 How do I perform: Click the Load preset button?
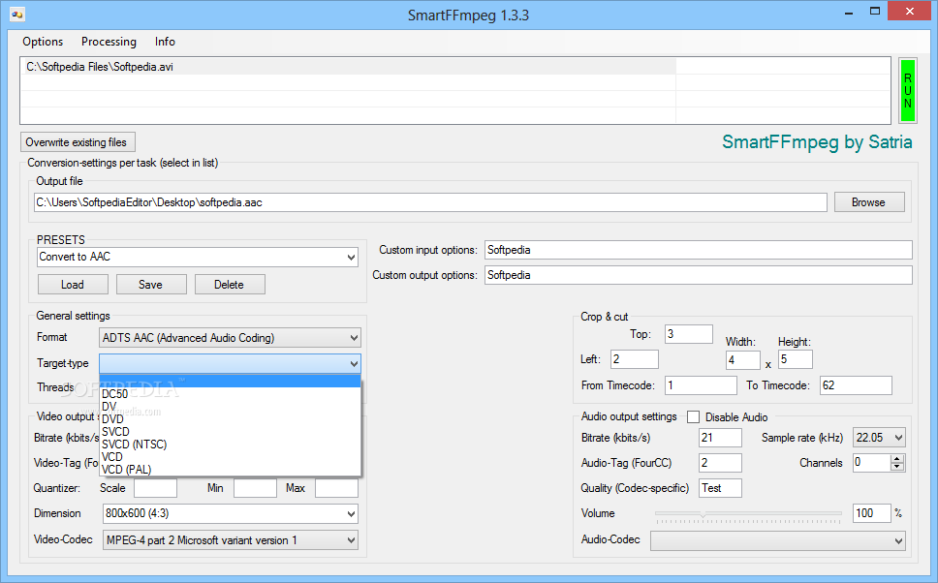click(73, 285)
